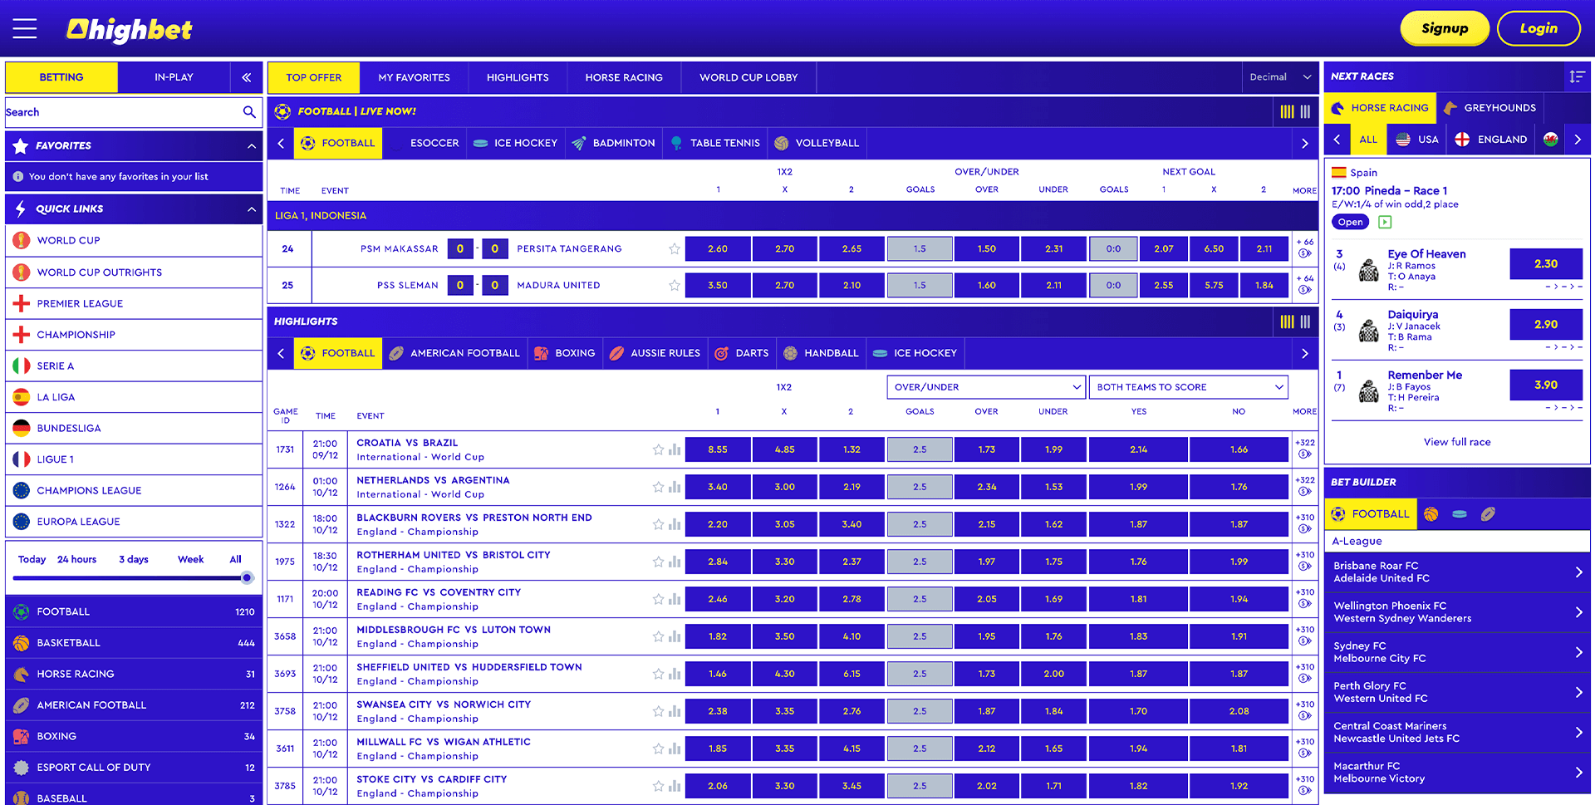Screen dimensions: 1595x805
Task: Click the sort icon in Next Races
Action: [x=1577, y=76]
